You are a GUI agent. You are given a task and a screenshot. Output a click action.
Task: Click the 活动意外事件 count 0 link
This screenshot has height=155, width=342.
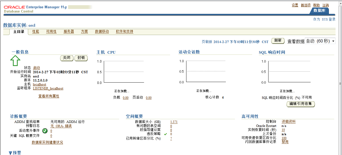point(51,131)
